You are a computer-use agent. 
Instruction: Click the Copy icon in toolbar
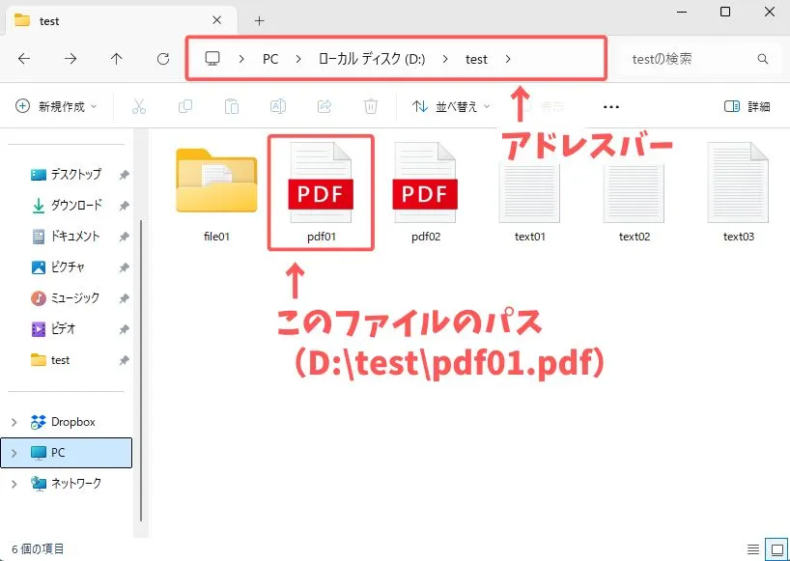pos(185,106)
